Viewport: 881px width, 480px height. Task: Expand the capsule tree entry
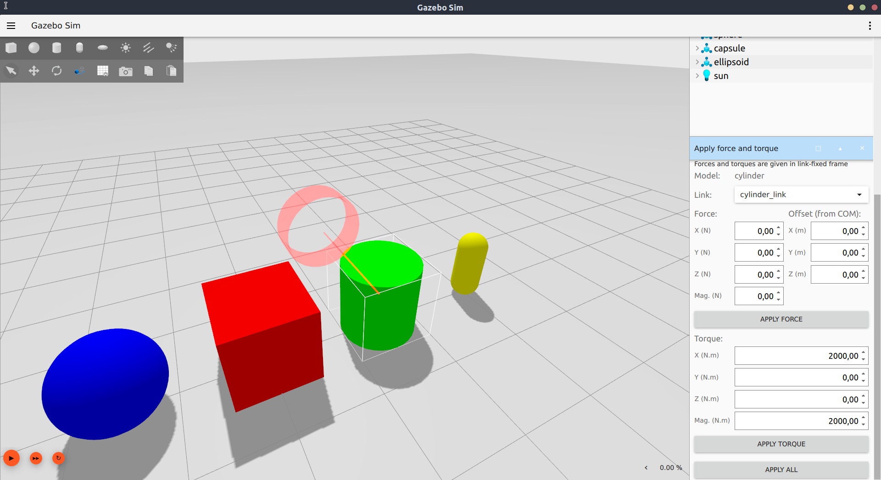point(697,48)
